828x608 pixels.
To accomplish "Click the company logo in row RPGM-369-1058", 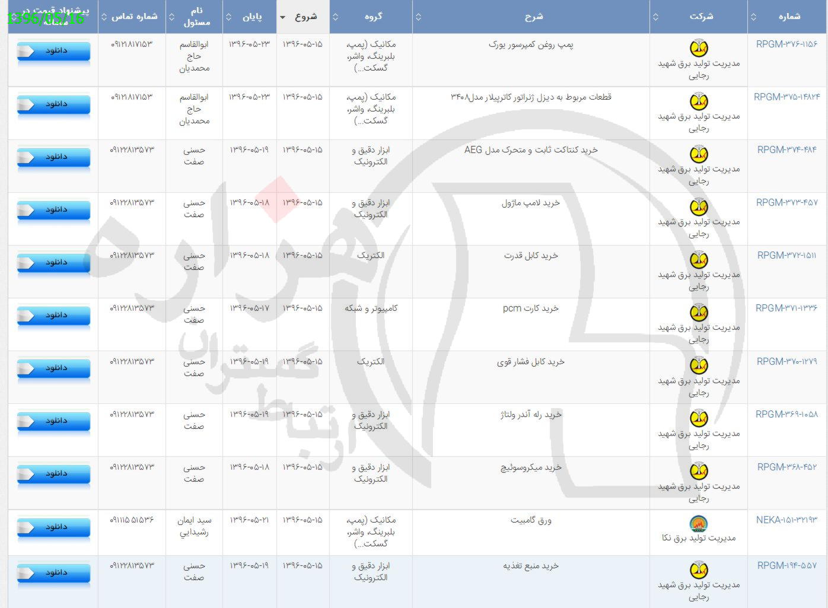I will pyautogui.click(x=699, y=418).
